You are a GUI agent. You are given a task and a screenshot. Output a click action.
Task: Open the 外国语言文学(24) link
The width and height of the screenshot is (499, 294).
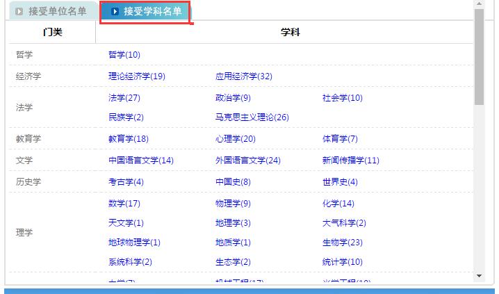coord(248,161)
